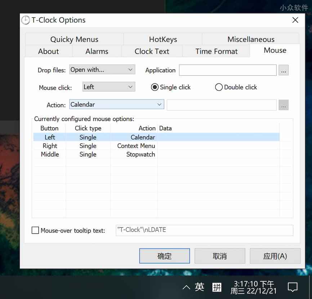
Task: Click the 英 input language indicator
Action: (199, 287)
